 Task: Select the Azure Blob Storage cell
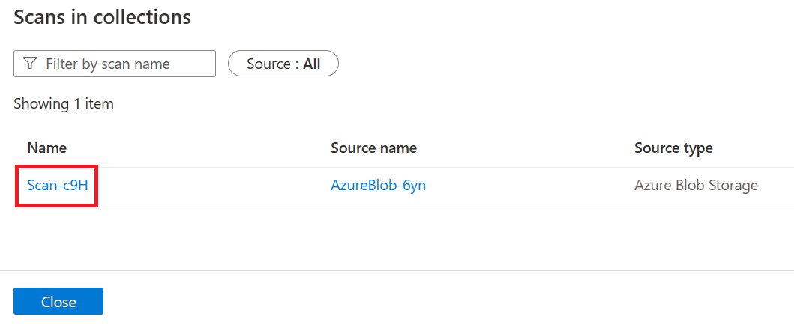point(696,185)
